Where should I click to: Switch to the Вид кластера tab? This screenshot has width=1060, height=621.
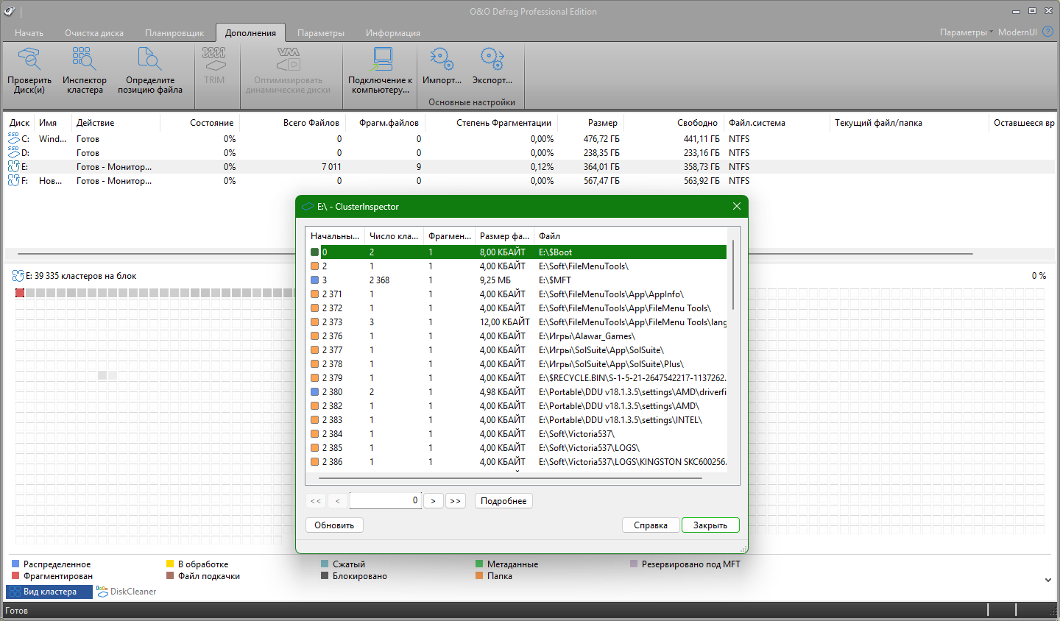click(x=49, y=592)
